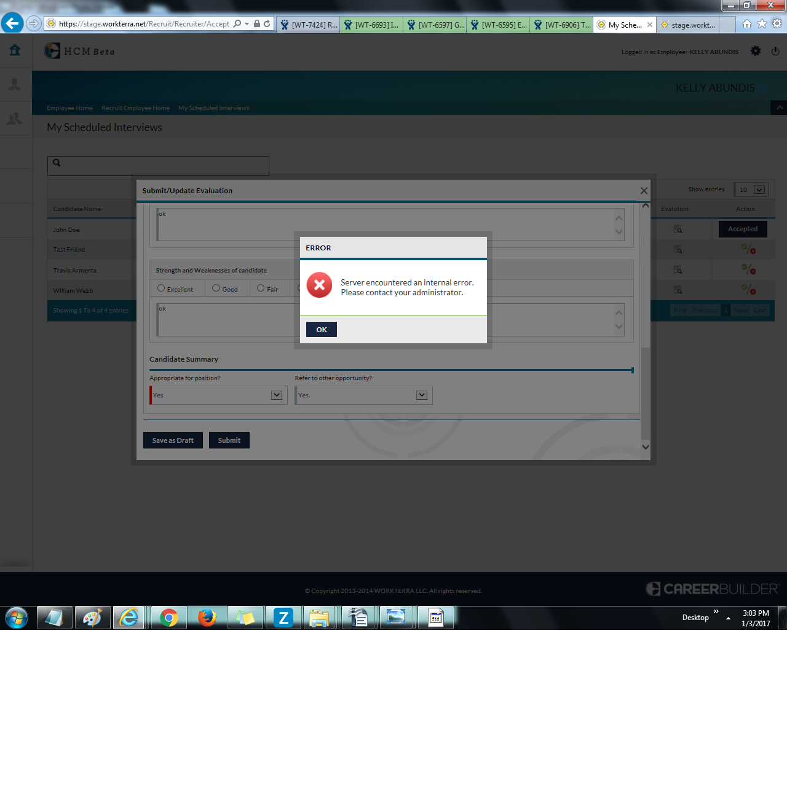The image size is (787, 796).
Task: Click evaluation icon for John Doe row
Action: tap(678, 229)
